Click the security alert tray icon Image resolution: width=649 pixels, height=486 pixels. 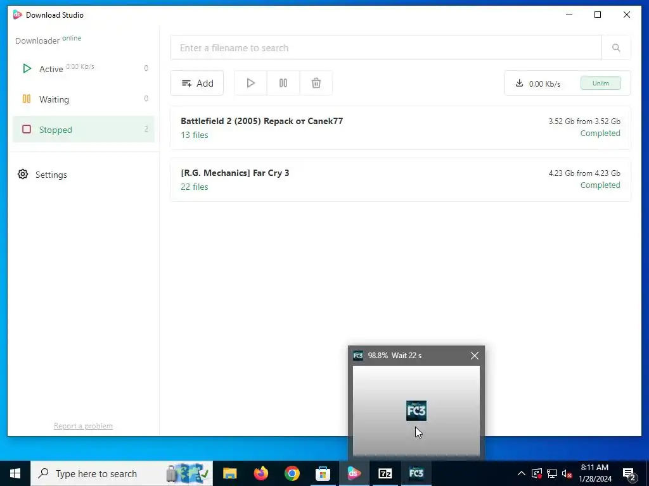point(536,473)
